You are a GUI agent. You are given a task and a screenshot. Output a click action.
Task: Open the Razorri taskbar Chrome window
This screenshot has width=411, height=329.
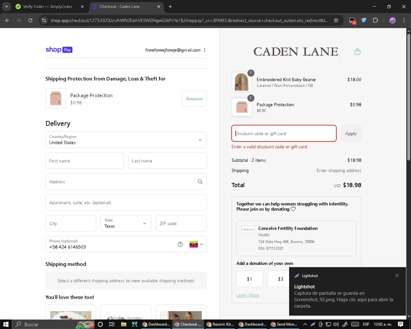[220, 324]
